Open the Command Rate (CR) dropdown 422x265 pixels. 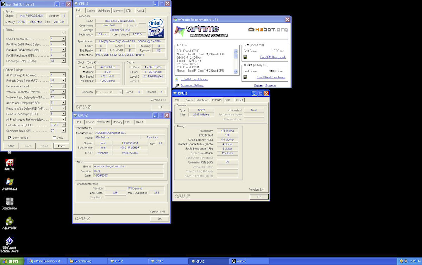click(x=64, y=130)
